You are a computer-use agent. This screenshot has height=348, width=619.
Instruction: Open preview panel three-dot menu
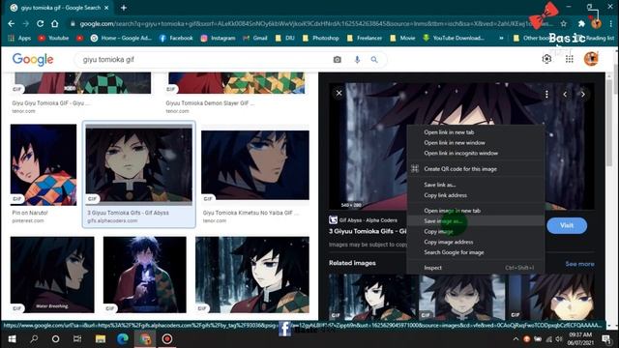click(x=546, y=95)
